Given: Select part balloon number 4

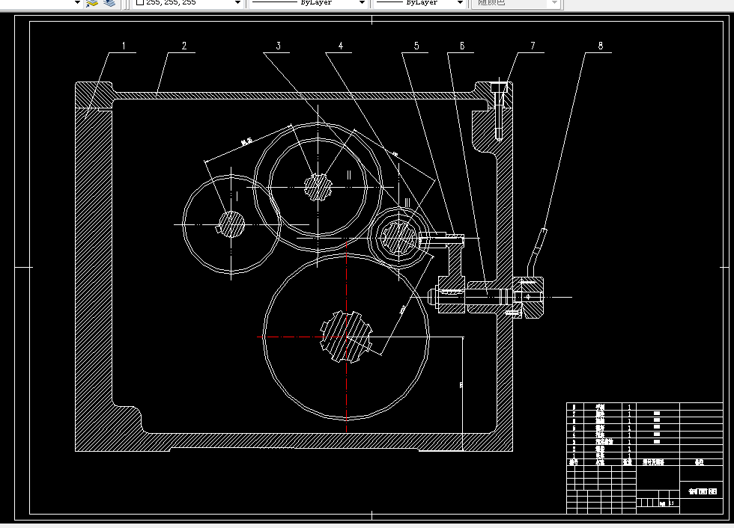Looking at the screenshot, I should (x=340, y=46).
